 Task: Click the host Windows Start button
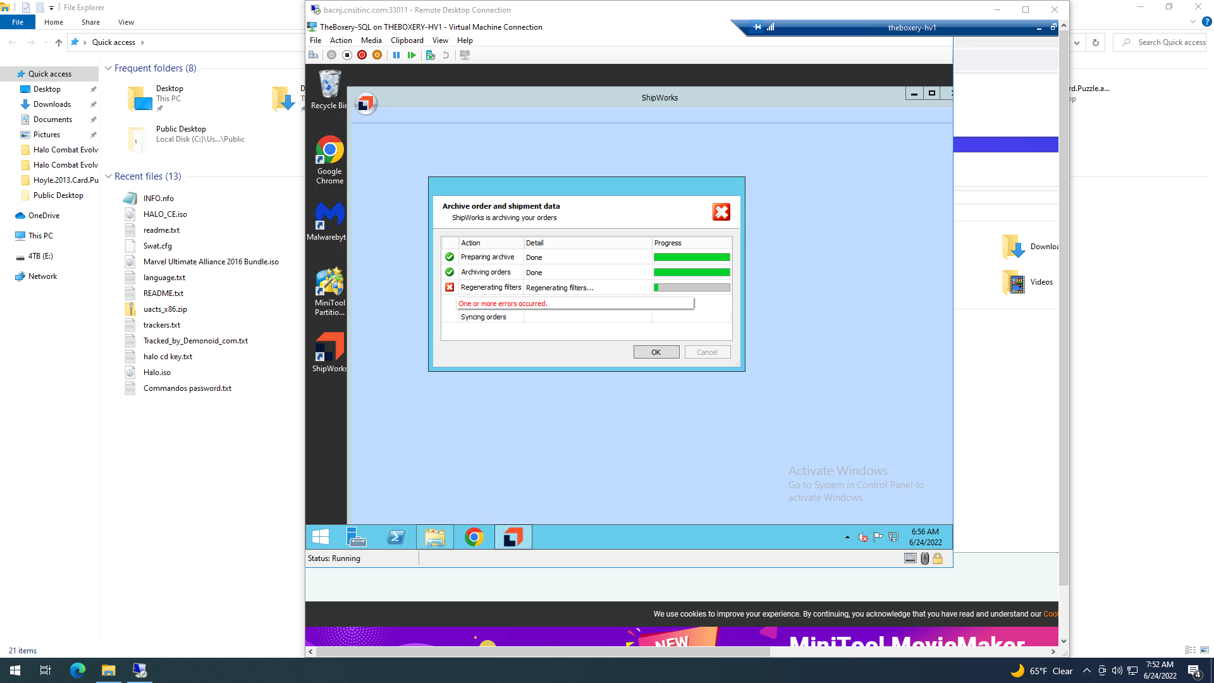(15, 670)
